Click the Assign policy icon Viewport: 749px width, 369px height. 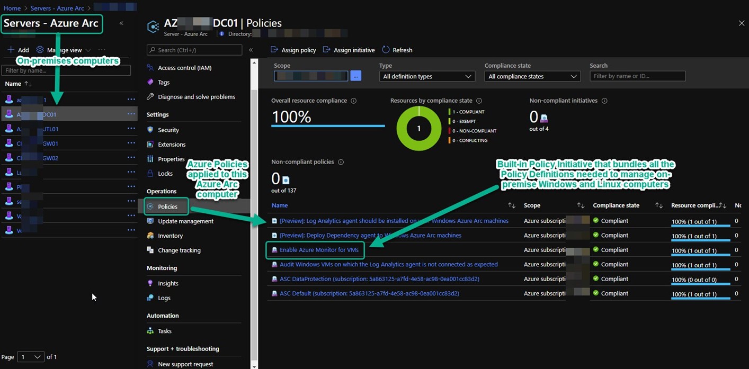(x=274, y=50)
